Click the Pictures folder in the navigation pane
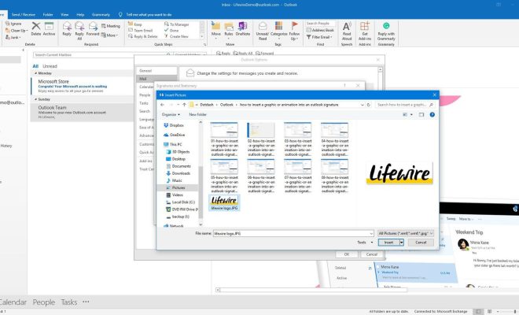The width and height of the screenshot is (519, 315). [x=176, y=188]
